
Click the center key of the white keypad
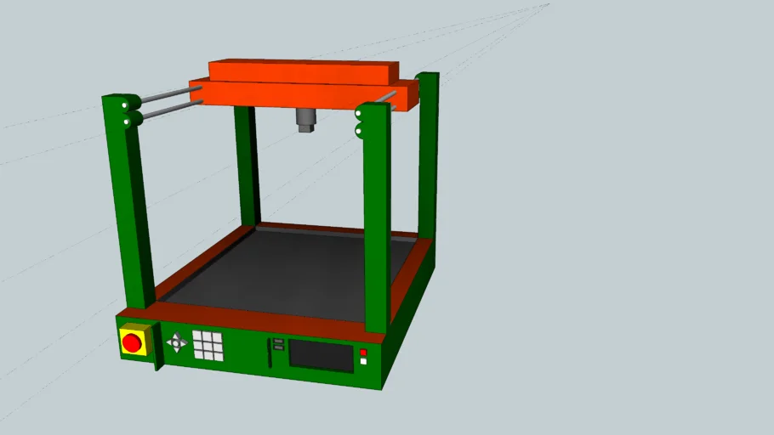point(208,346)
